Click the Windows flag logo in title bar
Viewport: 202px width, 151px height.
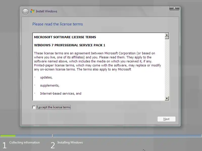(32, 11)
